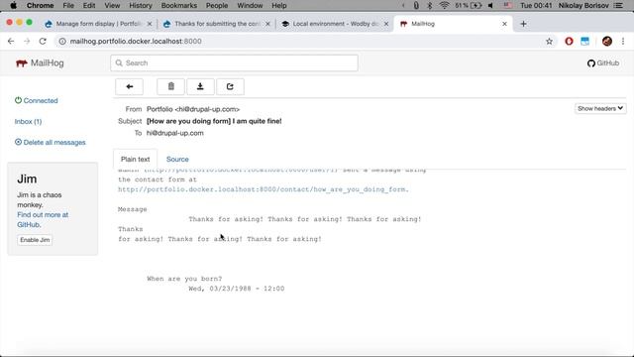Click Delete all messages
The width and height of the screenshot is (634, 357).
[x=51, y=142]
